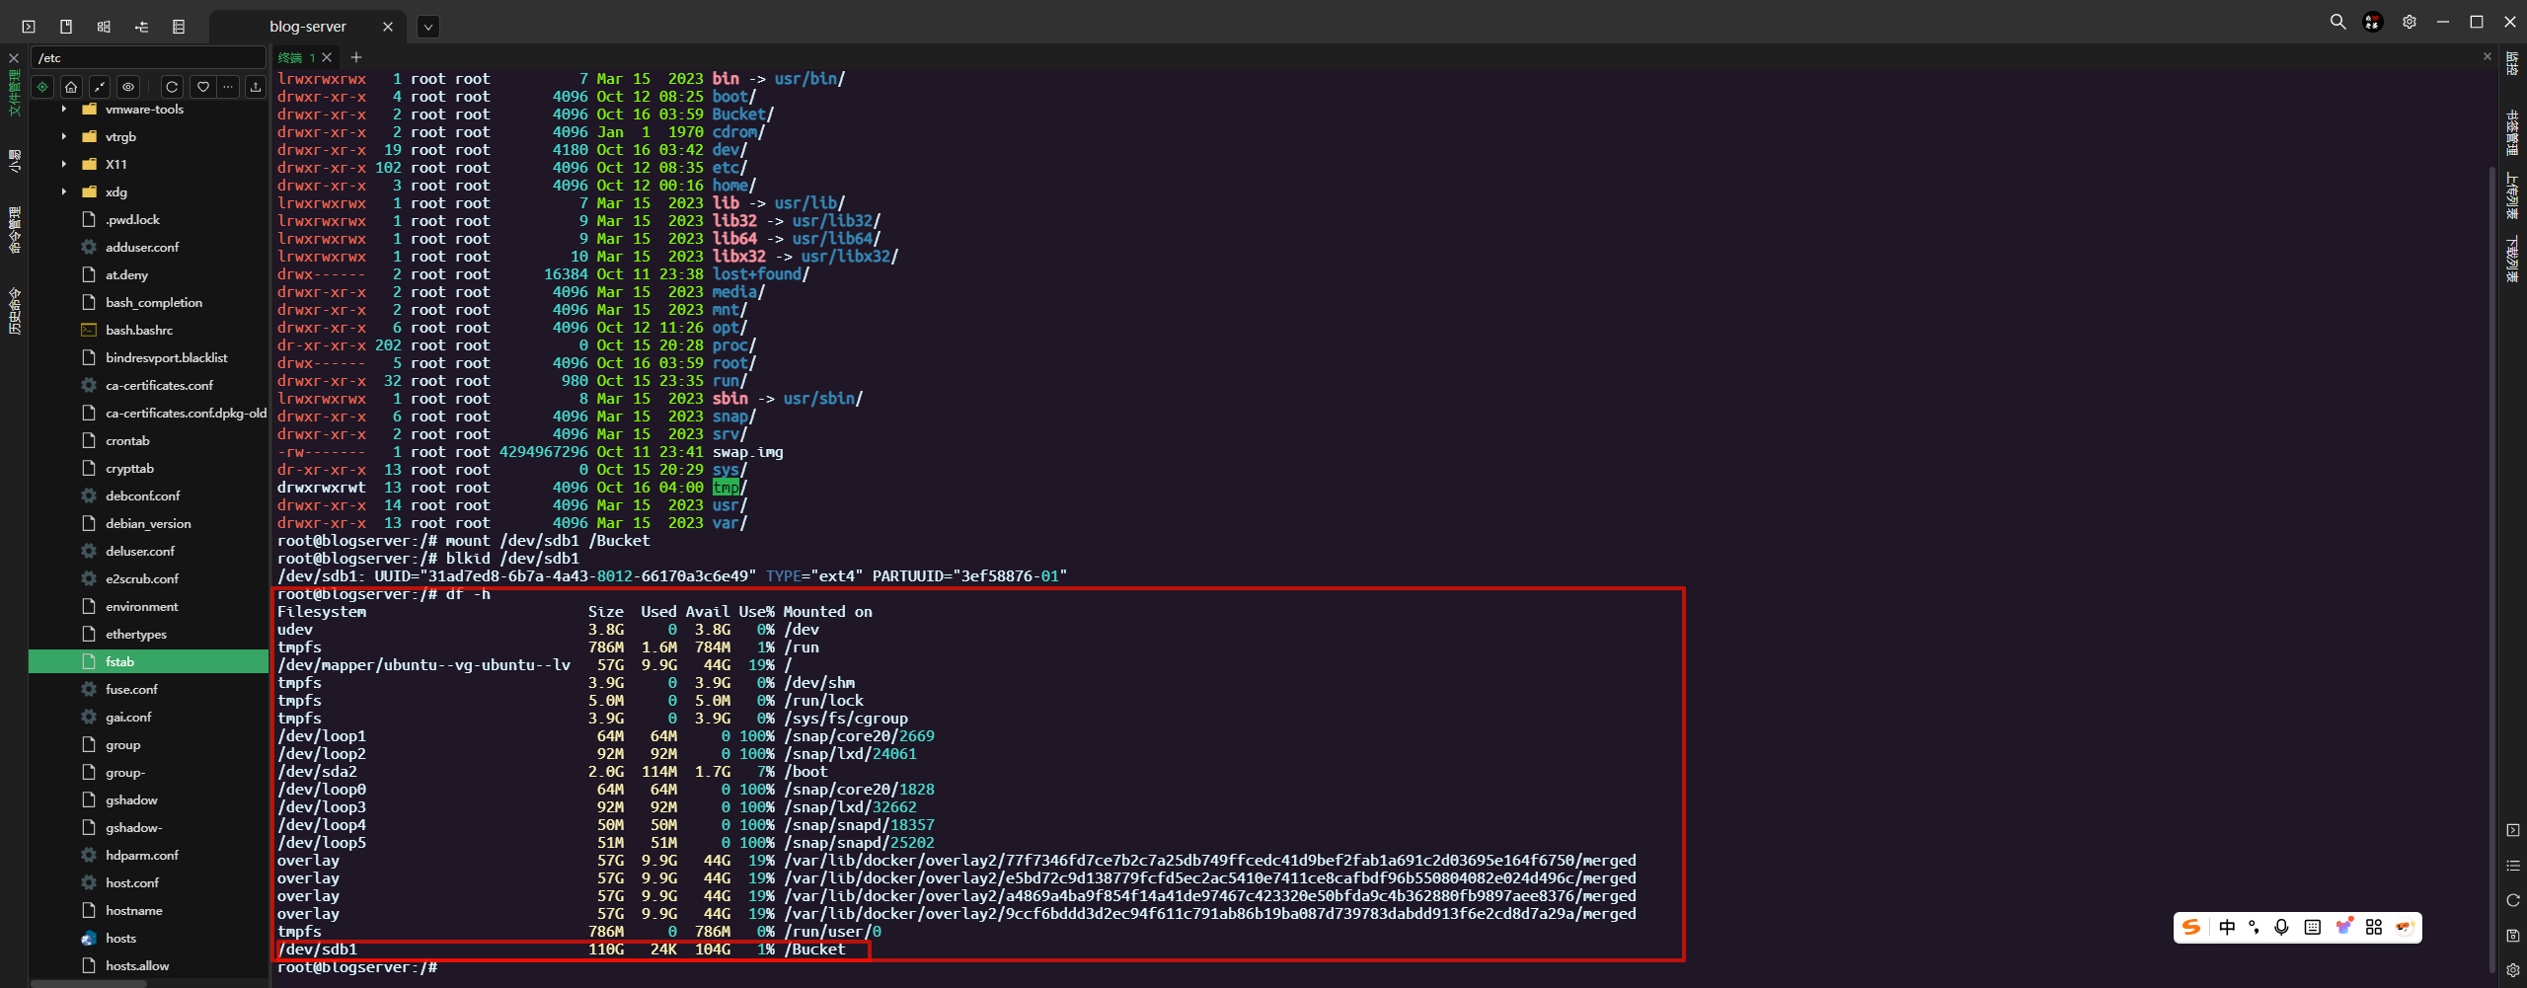Image resolution: width=2527 pixels, height=988 pixels.
Task: Expand the vmware-tools folder
Action: coord(64,110)
